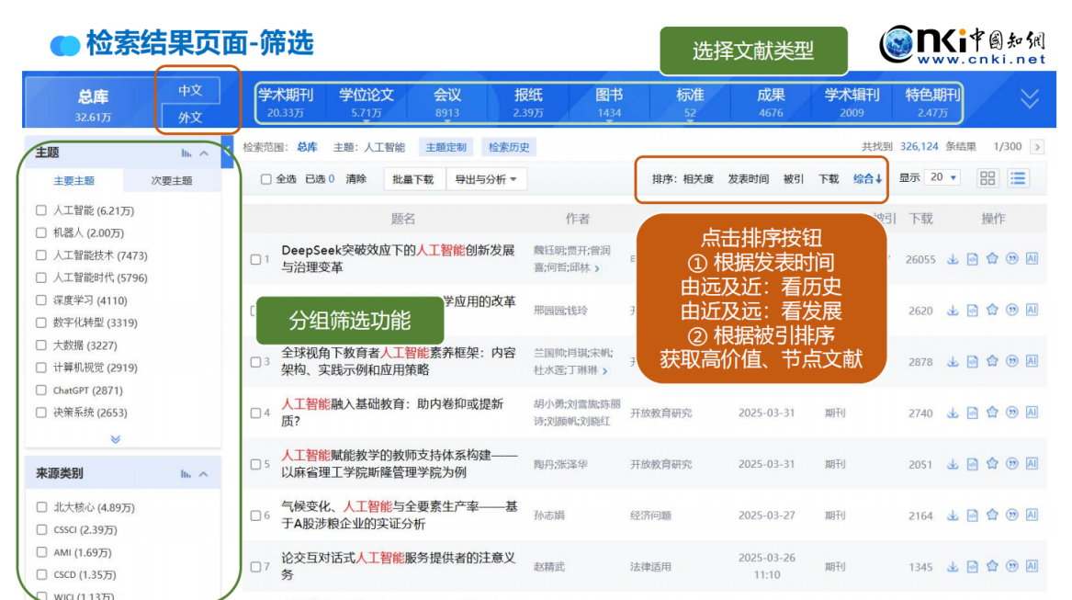The image size is (1072, 600).
Task: Open 显示 20 per-page dropdown
Action: pos(943,178)
